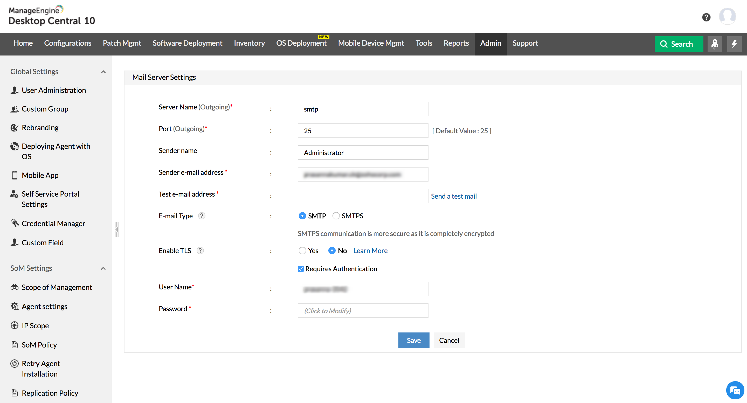Collapse the Global Settings section
747x403 pixels.
click(103, 72)
